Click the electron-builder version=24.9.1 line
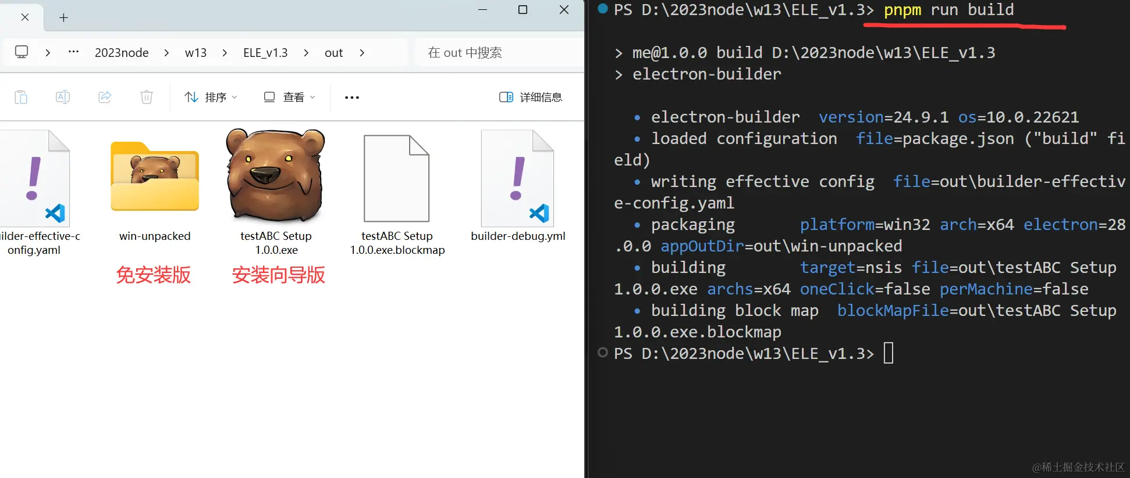Screen dimensions: 1130x478 pos(865,117)
